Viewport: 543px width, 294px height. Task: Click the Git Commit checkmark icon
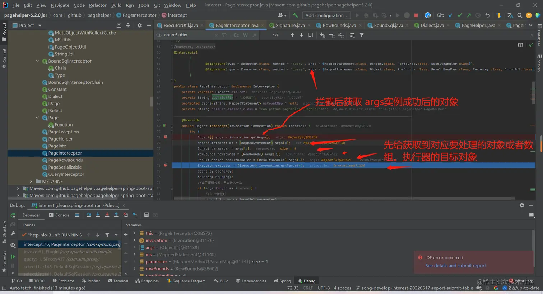(x=460, y=15)
